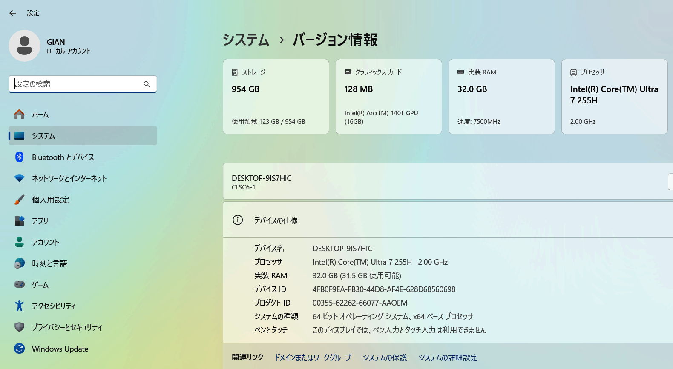673x369 pixels.
Task: Click the ゲーム controller icon
Action: point(19,284)
